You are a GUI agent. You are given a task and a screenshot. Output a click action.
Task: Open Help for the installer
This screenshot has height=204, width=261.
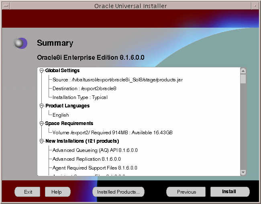pyautogui.click(x=57, y=192)
